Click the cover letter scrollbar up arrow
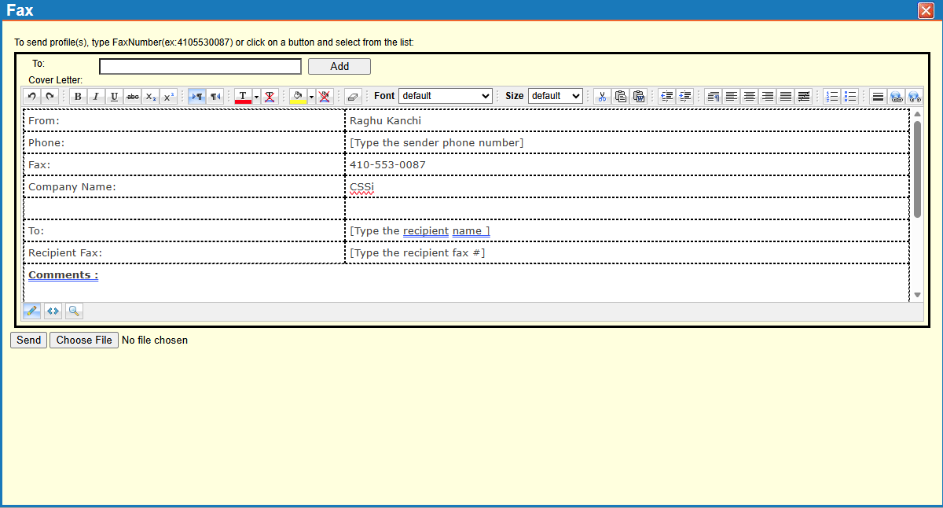The image size is (943, 508). [917, 114]
